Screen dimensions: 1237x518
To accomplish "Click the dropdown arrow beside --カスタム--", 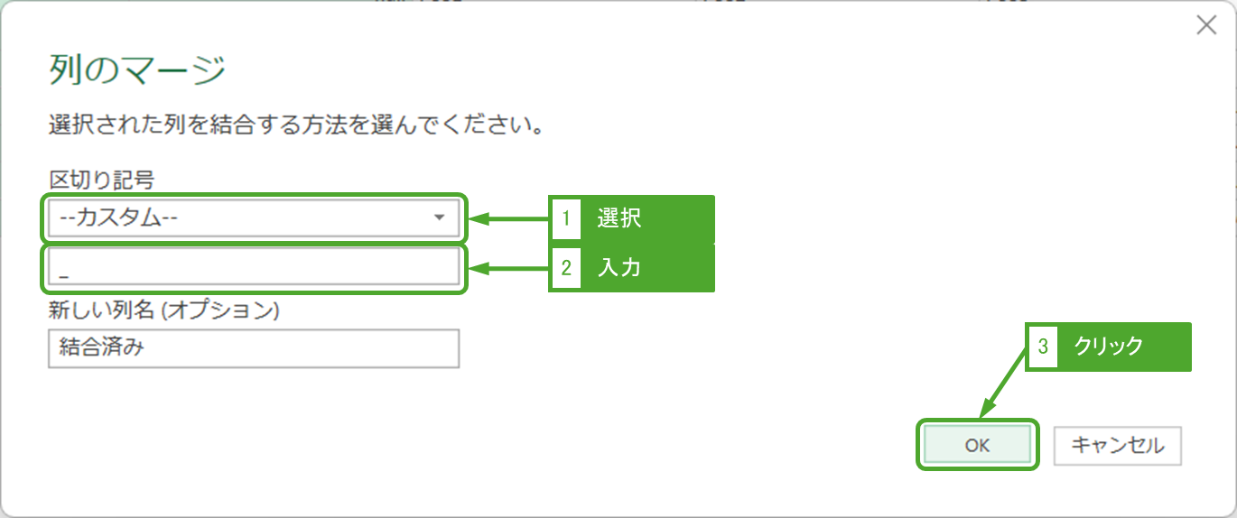I will click(439, 217).
